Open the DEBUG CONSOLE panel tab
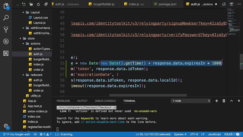This screenshot has width=243, height=137. [x=105, y=101]
